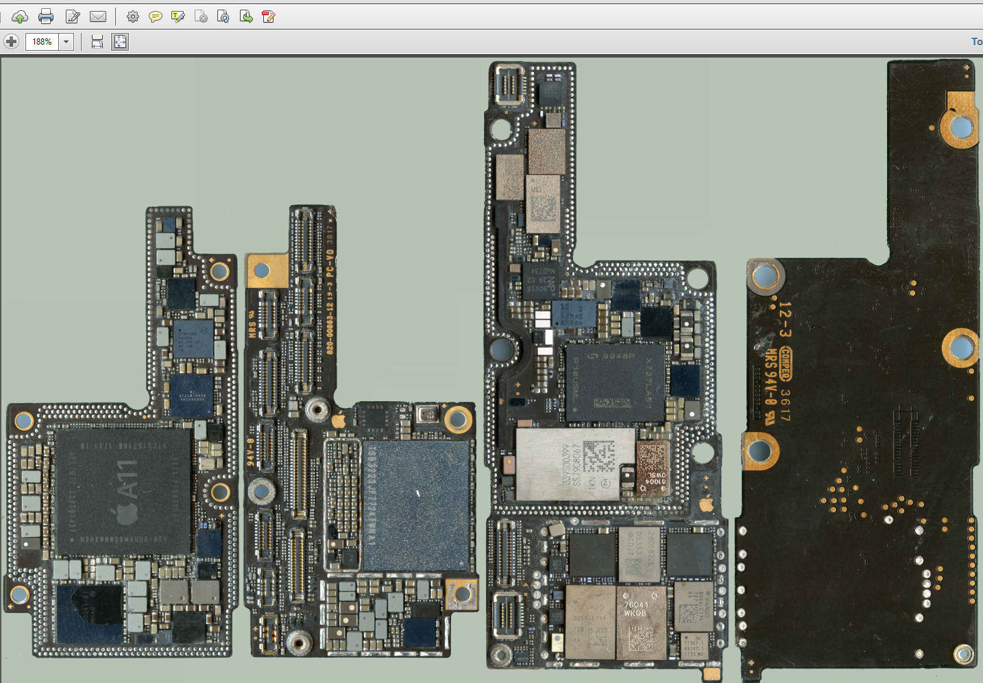Expand the zoom level dropdown arrow
Image resolution: width=983 pixels, height=683 pixels.
(66, 42)
